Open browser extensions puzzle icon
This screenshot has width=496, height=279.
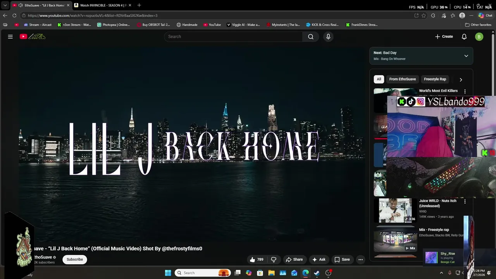(433, 15)
